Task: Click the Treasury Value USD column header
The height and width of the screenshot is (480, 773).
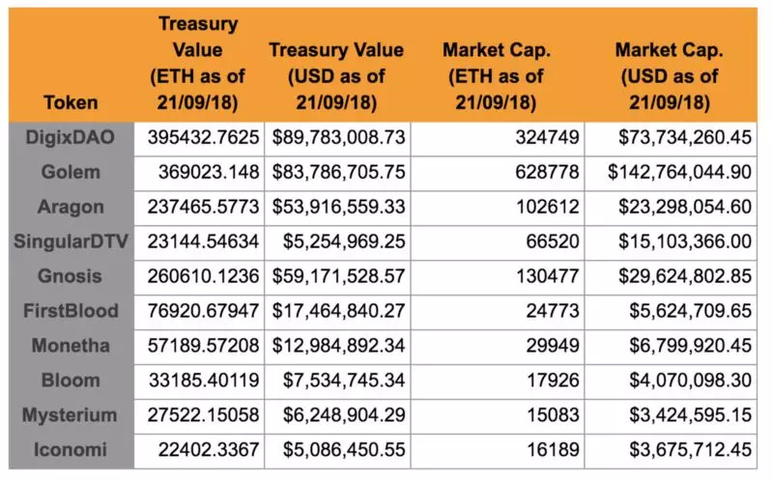Action: (x=338, y=75)
